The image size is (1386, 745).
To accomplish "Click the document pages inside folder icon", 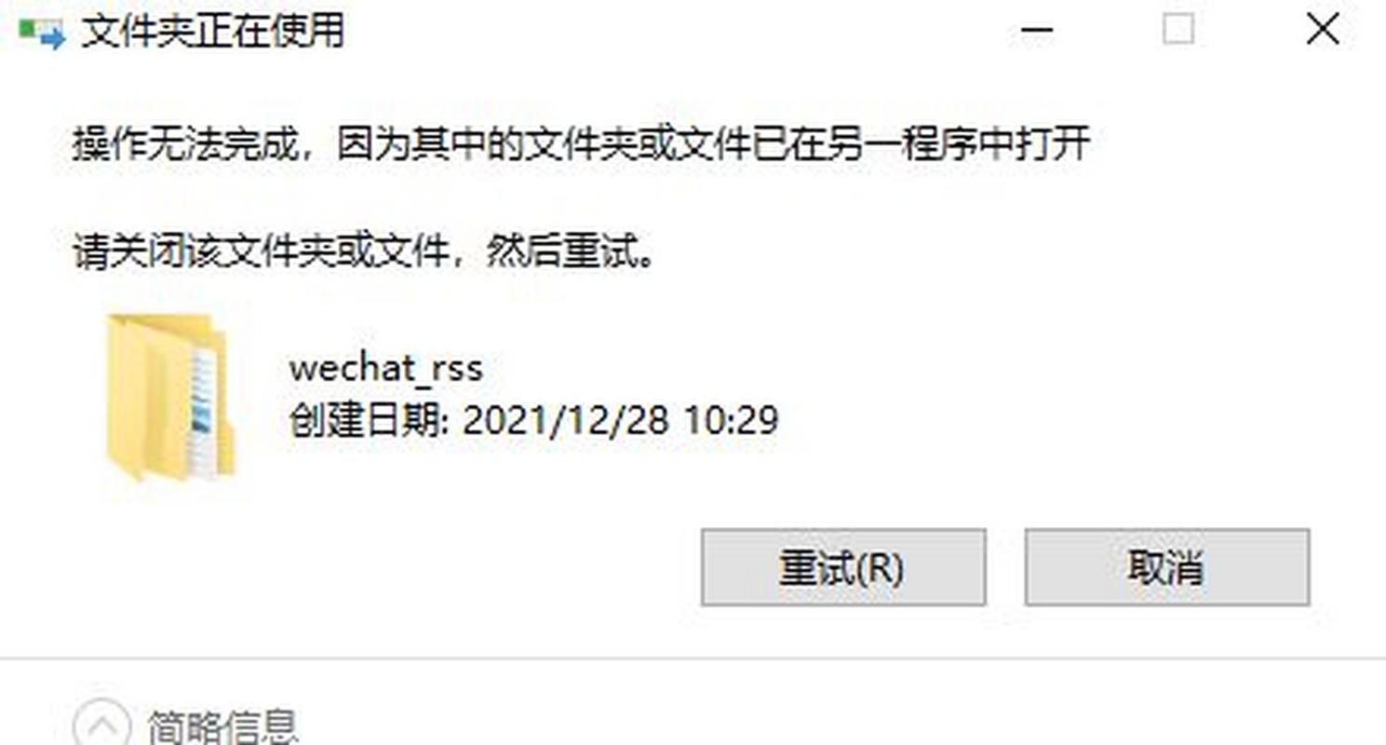I will point(204,410).
